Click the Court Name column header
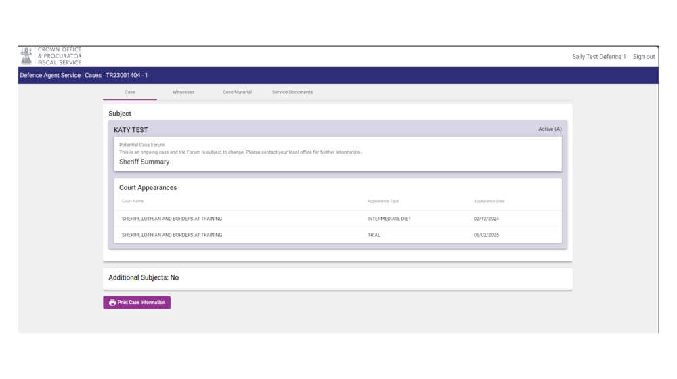Viewport: 677px width, 379px height. 133,201
